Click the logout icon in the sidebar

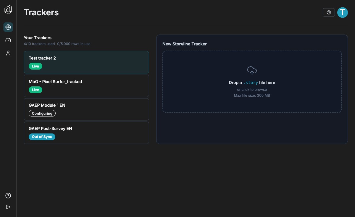pyautogui.click(x=8, y=207)
